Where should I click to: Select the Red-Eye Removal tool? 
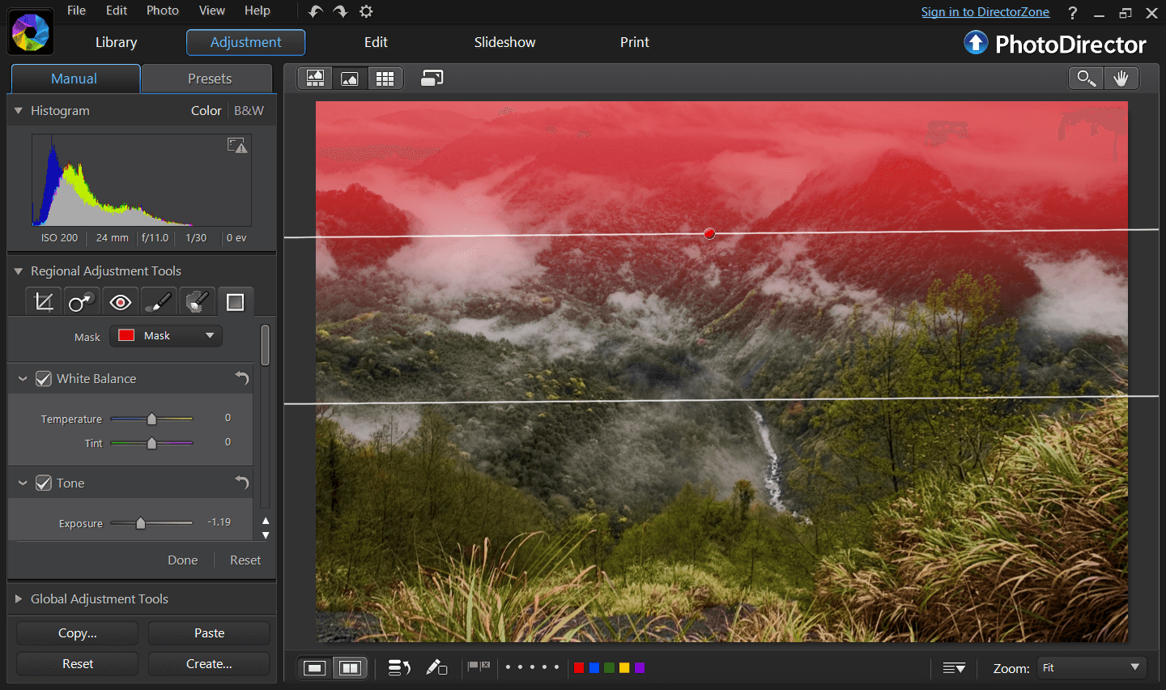click(x=120, y=302)
